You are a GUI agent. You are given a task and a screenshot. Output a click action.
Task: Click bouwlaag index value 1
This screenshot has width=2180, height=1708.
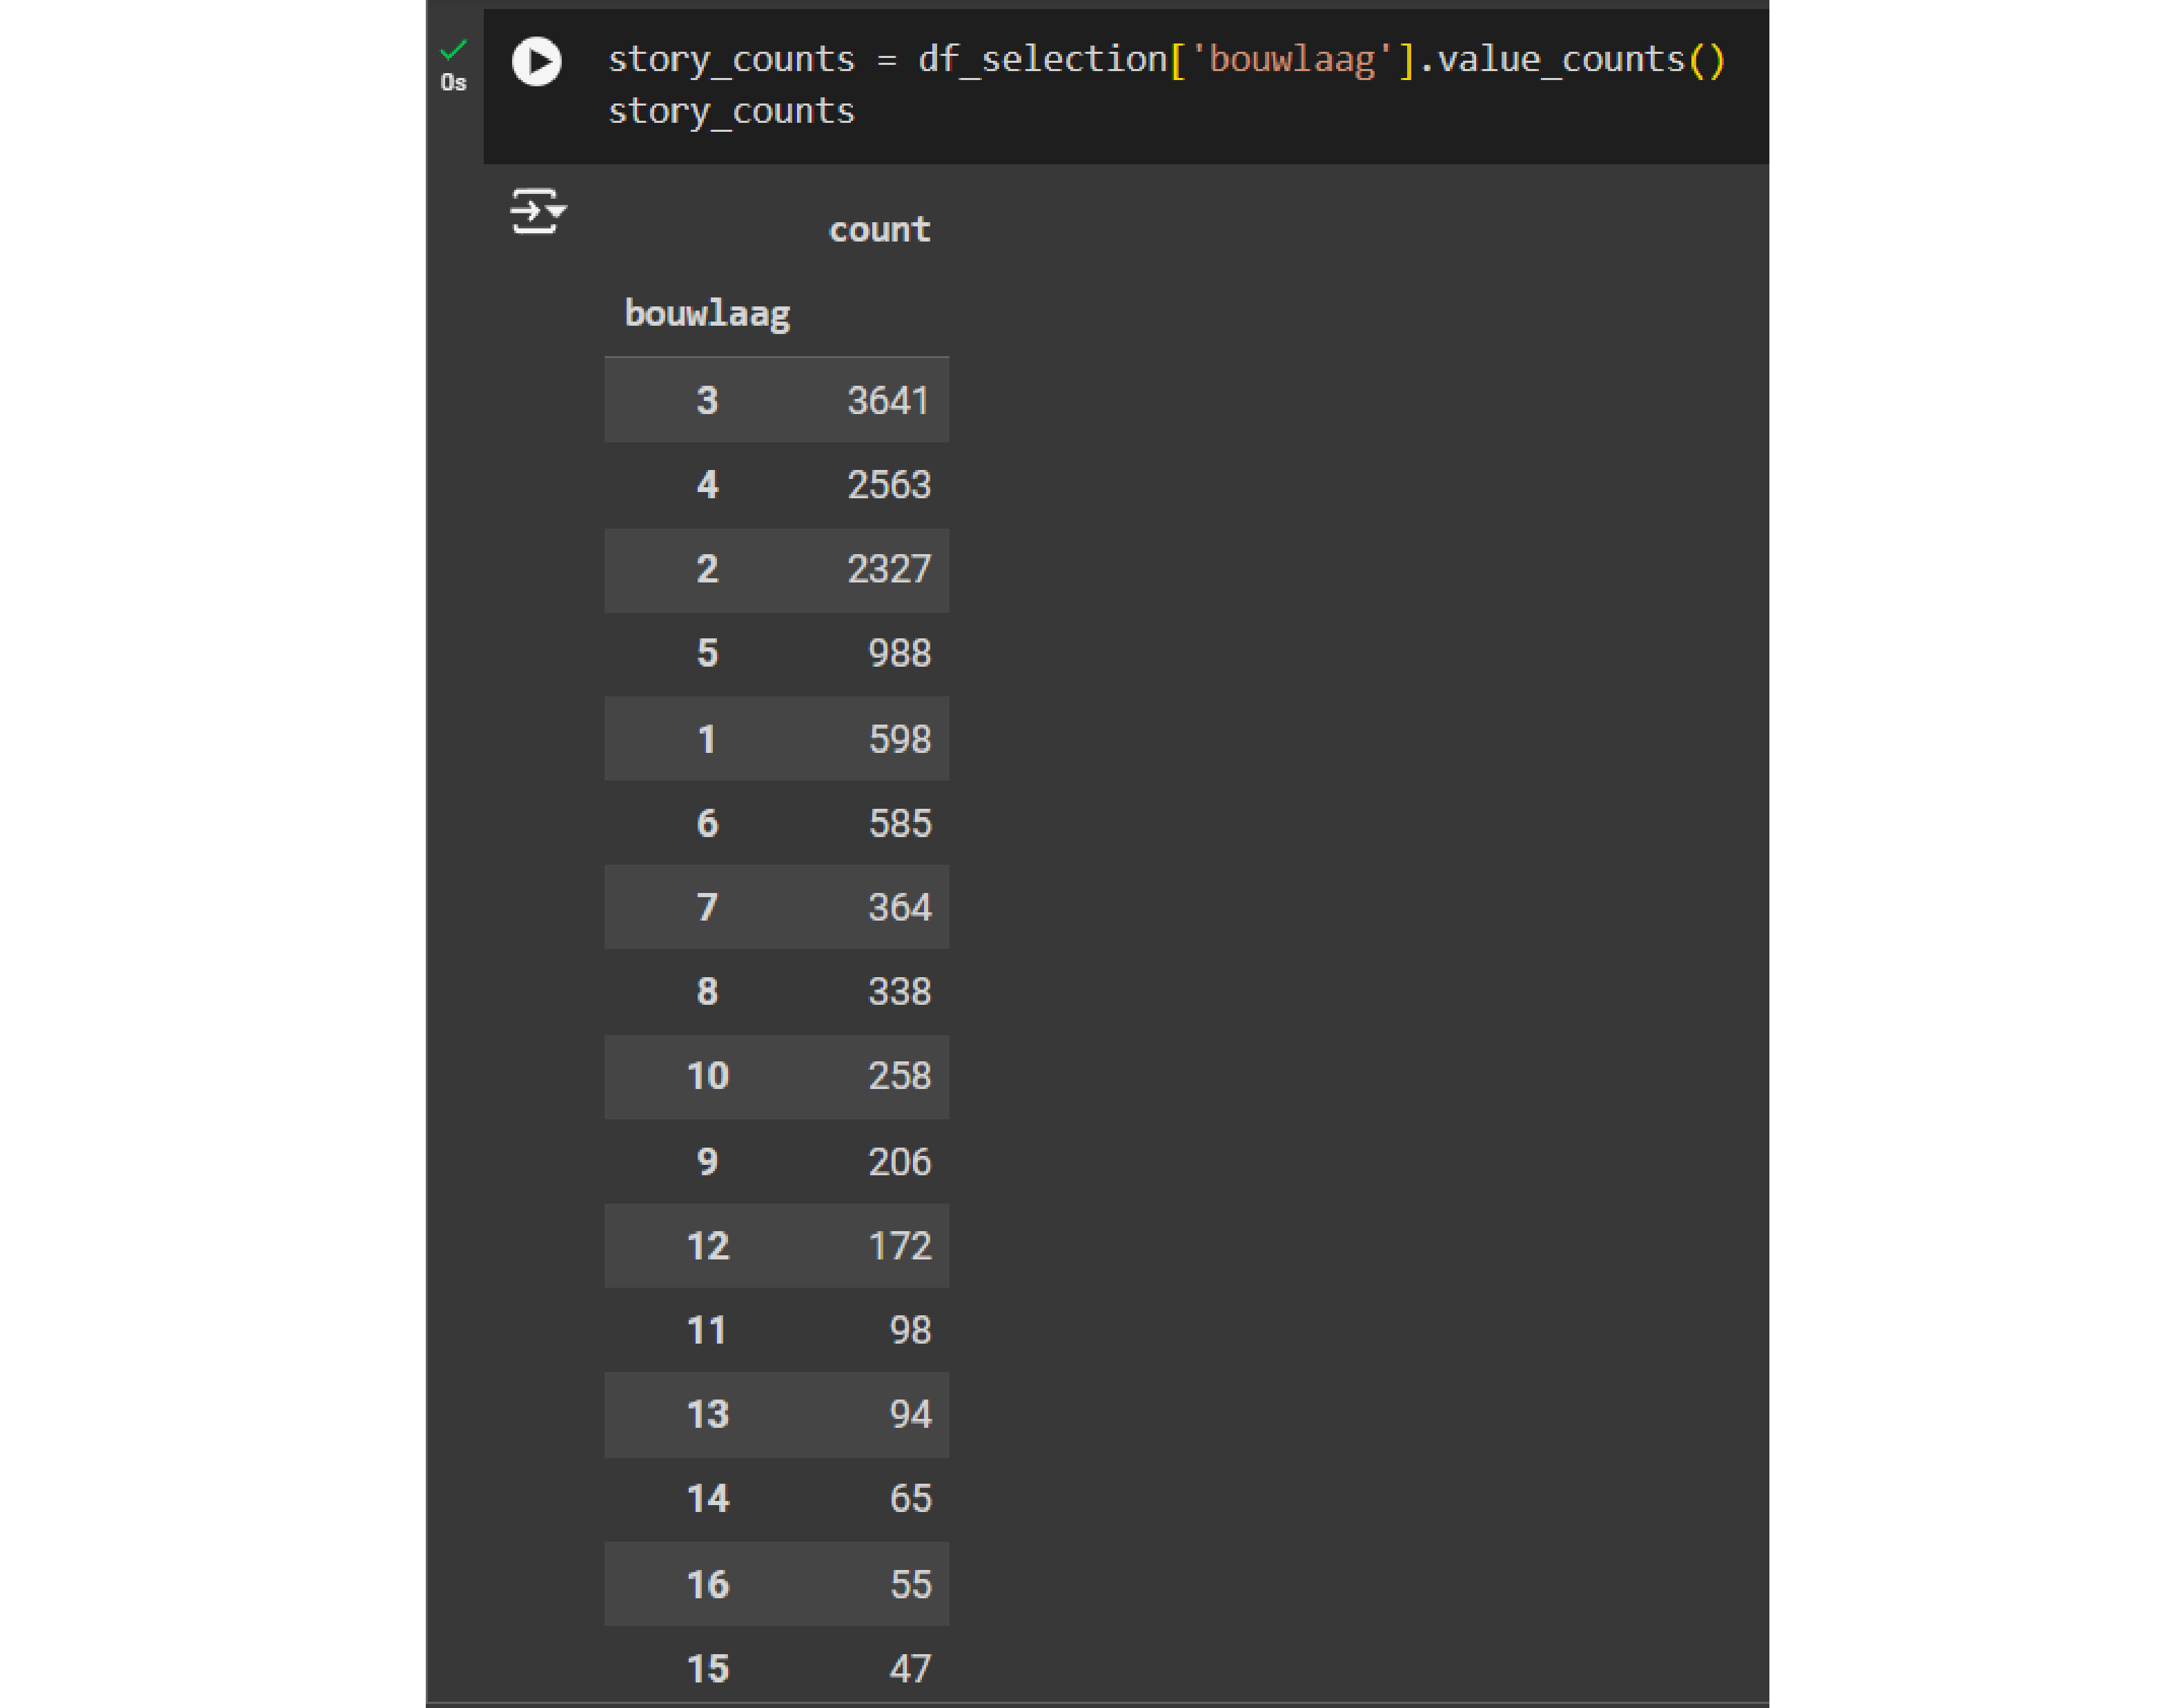tap(707, 739)
